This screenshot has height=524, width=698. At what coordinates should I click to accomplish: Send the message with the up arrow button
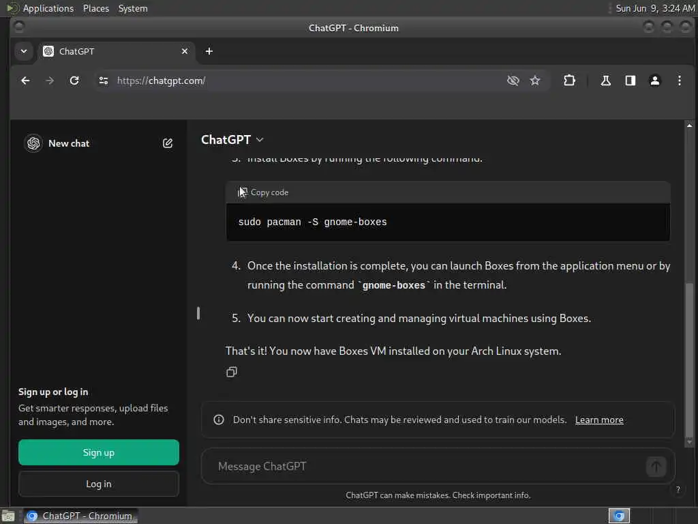pyautogui.click(x=656, y=467)
